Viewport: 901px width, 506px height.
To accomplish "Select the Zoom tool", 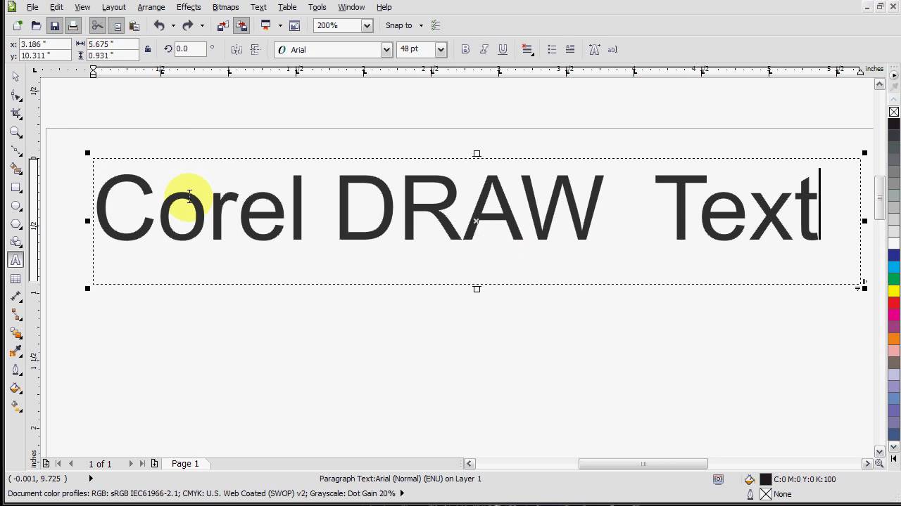I will tap(15, 131).
